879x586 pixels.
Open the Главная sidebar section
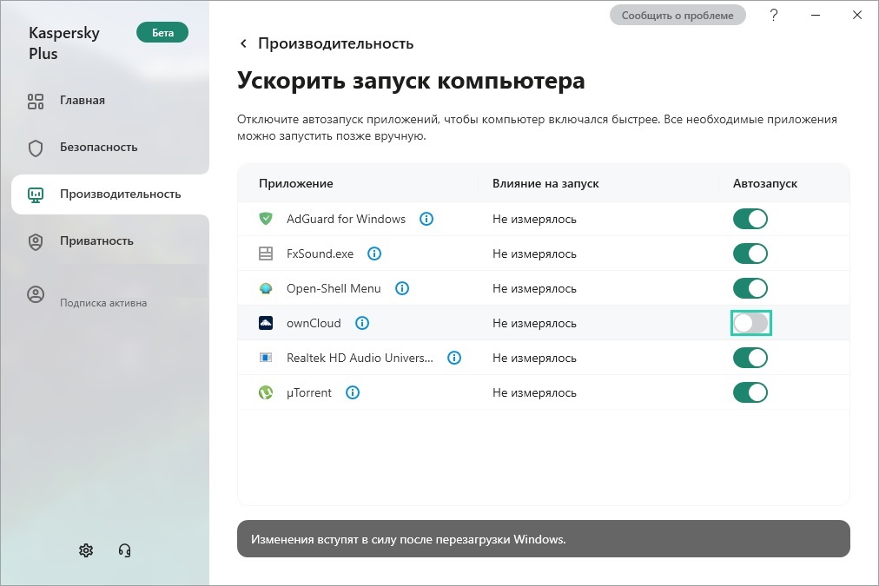click(x=82, y=100)
